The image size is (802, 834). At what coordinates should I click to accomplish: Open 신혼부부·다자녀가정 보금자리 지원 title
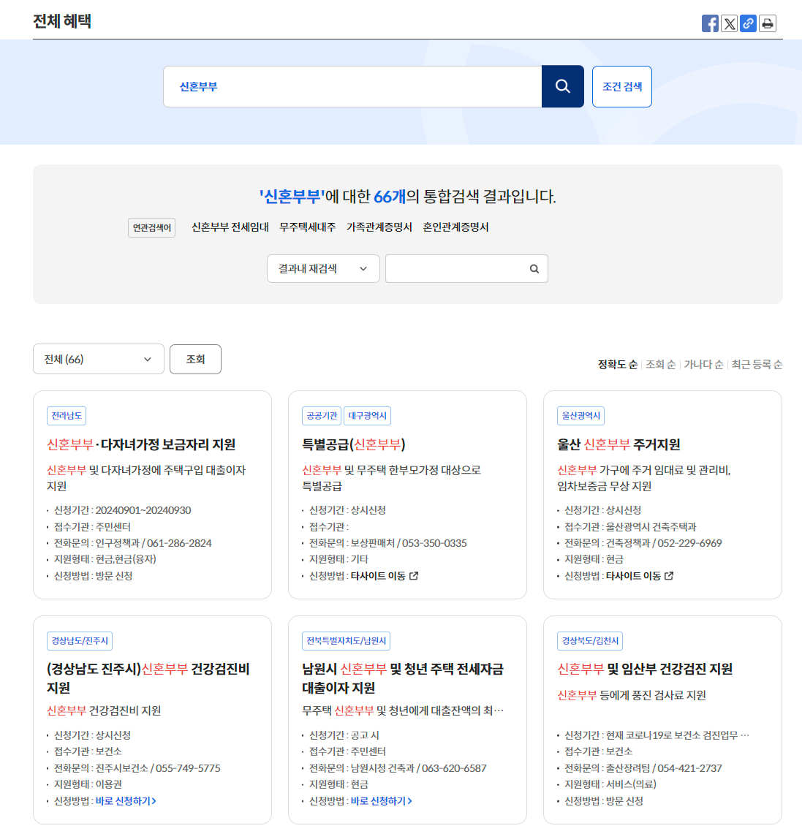[141, 444]
